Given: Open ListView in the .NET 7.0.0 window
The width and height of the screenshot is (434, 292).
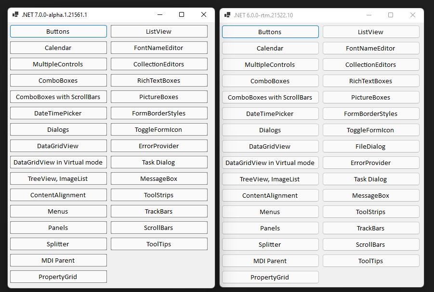Looking at the screenshot, I should tap(159, 32).
